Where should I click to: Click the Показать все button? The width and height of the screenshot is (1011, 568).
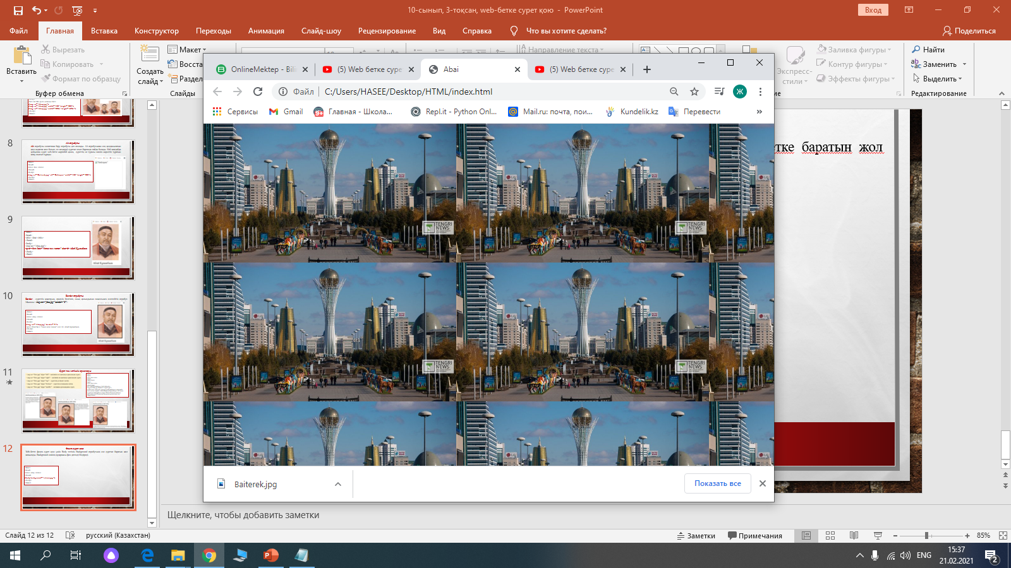point(718,483)
